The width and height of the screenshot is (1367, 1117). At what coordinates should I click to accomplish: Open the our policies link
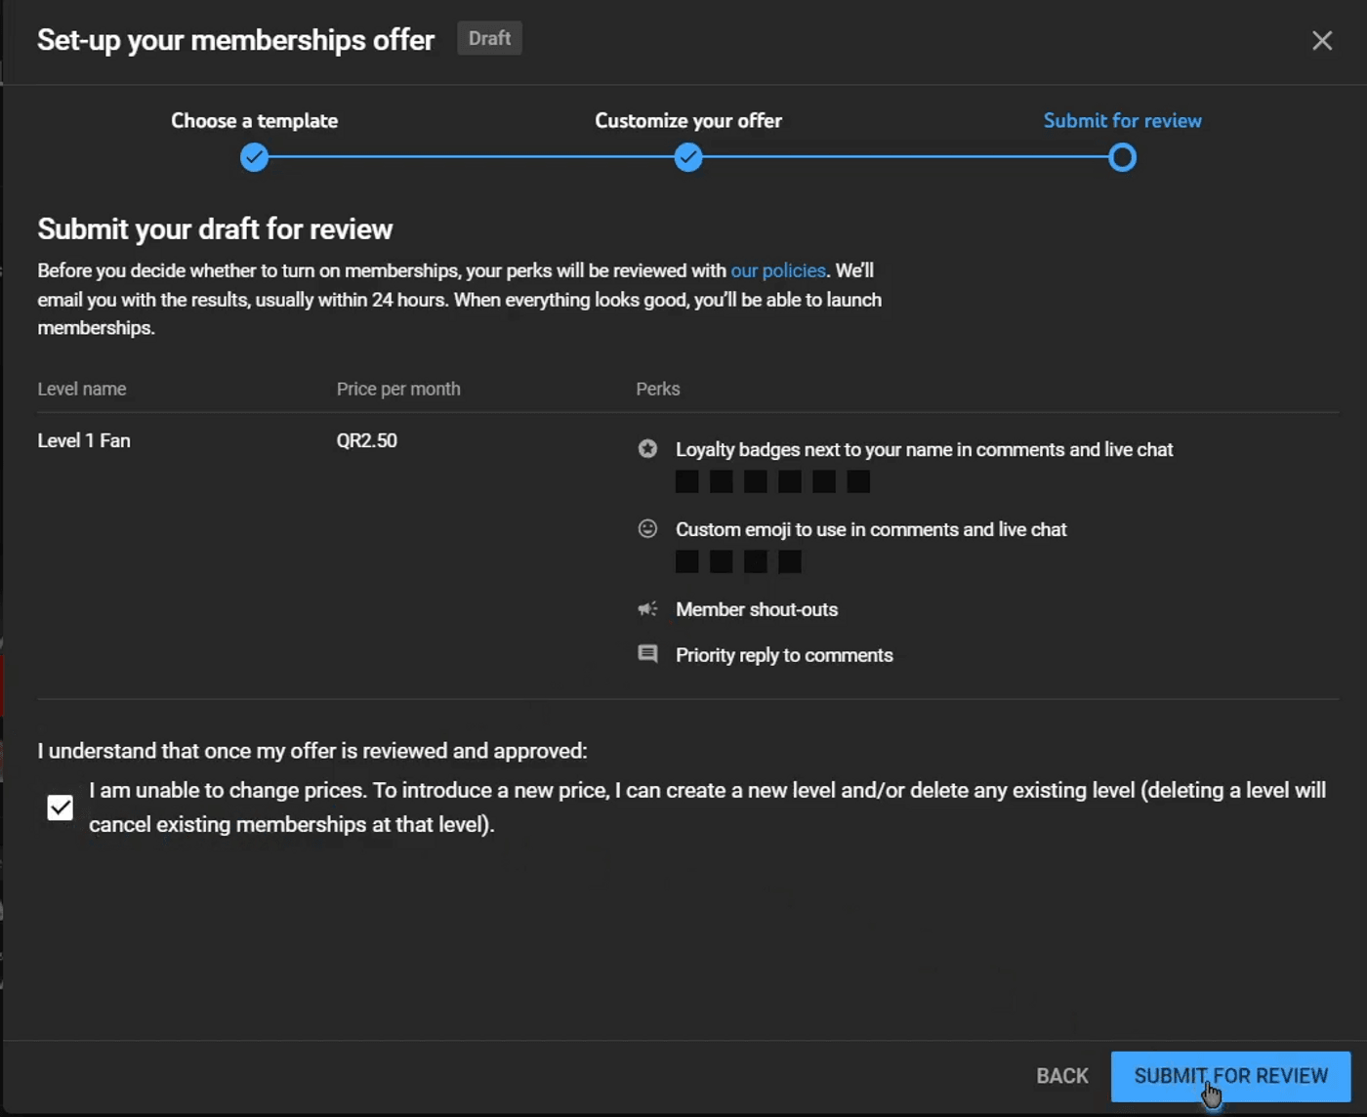(x=778, y=270)
